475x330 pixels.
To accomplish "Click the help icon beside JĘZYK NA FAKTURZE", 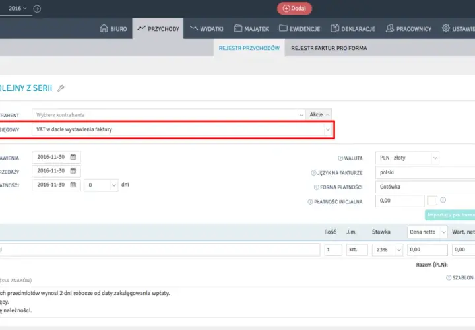I will pos(313,173).
